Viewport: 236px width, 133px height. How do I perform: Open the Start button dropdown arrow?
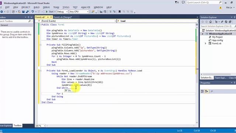[55, 12]
